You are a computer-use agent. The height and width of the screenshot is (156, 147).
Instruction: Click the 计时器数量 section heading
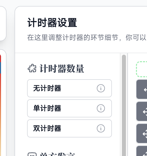click(62, 68)
